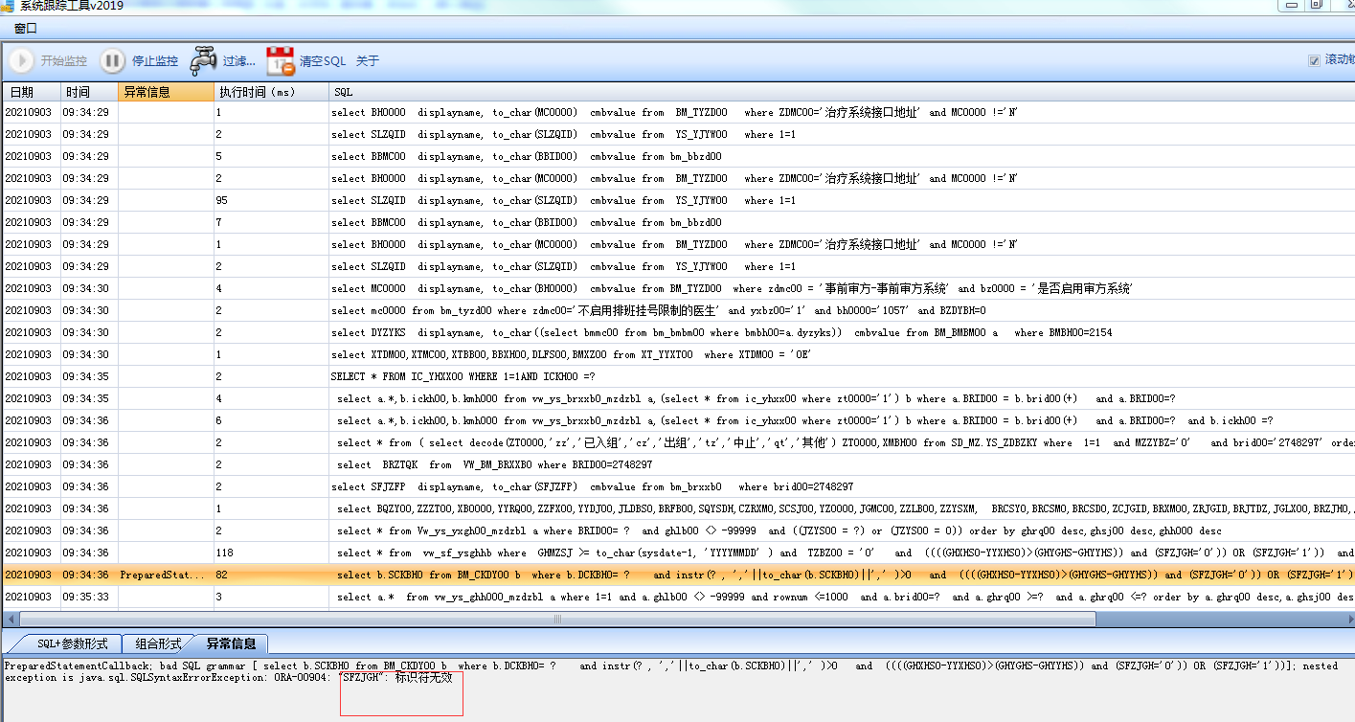Image resolution: width=1355 pixels, height=722 pixels.
Task: Sort by the 日期 column header
Action: [x=32, y=92]
